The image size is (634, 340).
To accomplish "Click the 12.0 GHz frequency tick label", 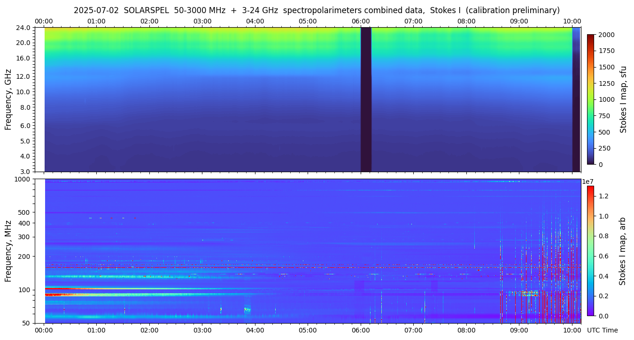I will pos(23,76).
